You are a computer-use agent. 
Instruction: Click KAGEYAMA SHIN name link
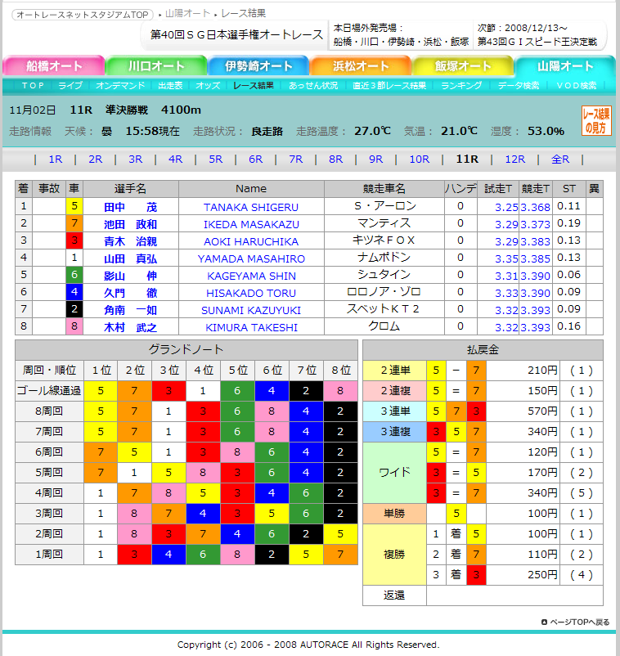click(251, 276)
